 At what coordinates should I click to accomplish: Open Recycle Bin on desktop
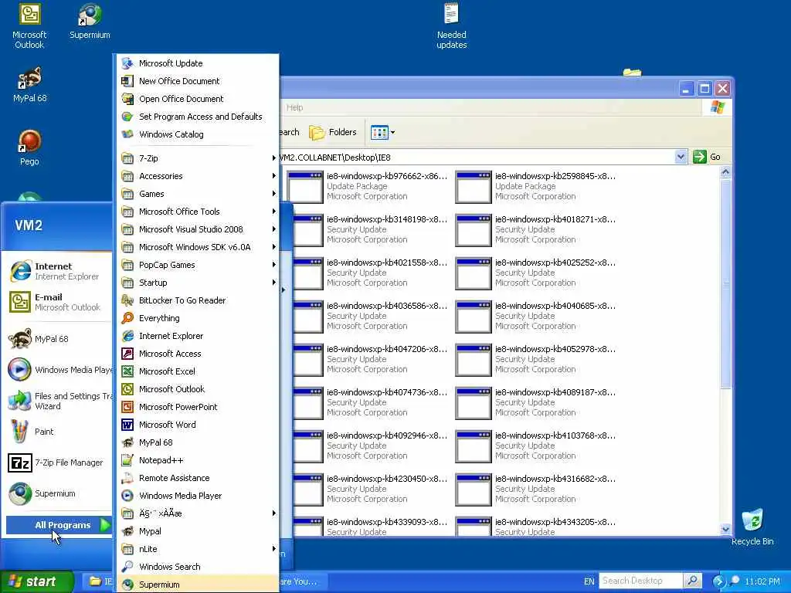point(752,527)
